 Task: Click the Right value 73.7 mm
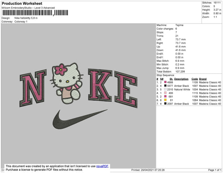coord(181,43)
